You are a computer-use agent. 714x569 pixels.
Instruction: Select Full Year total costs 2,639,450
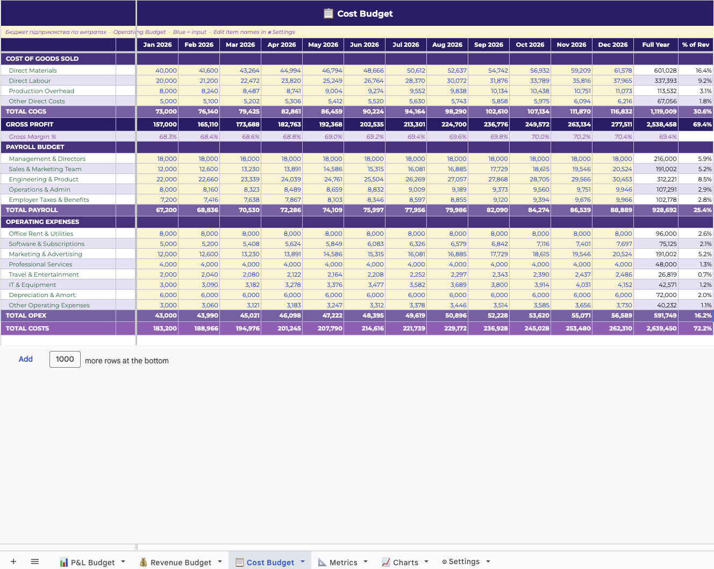pos(656,328)
